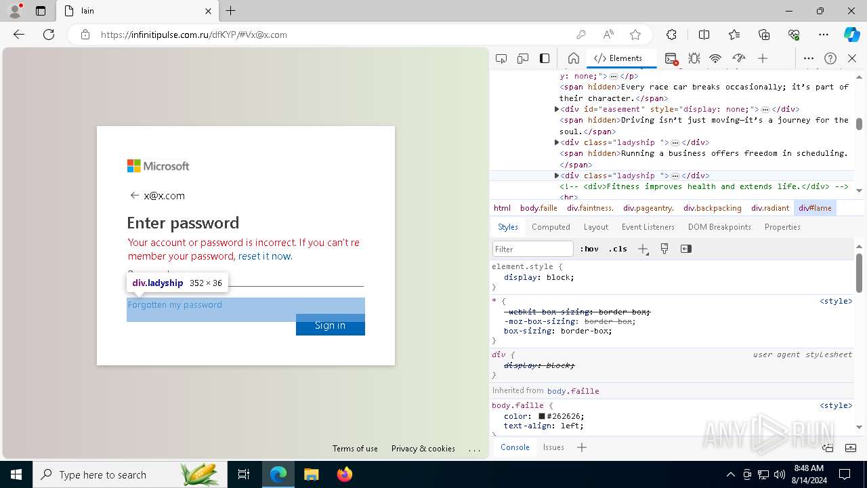Screen dimensions: 867x488
Task: Open the DOM Breakpoints tab
Action: tap(719, 227)
